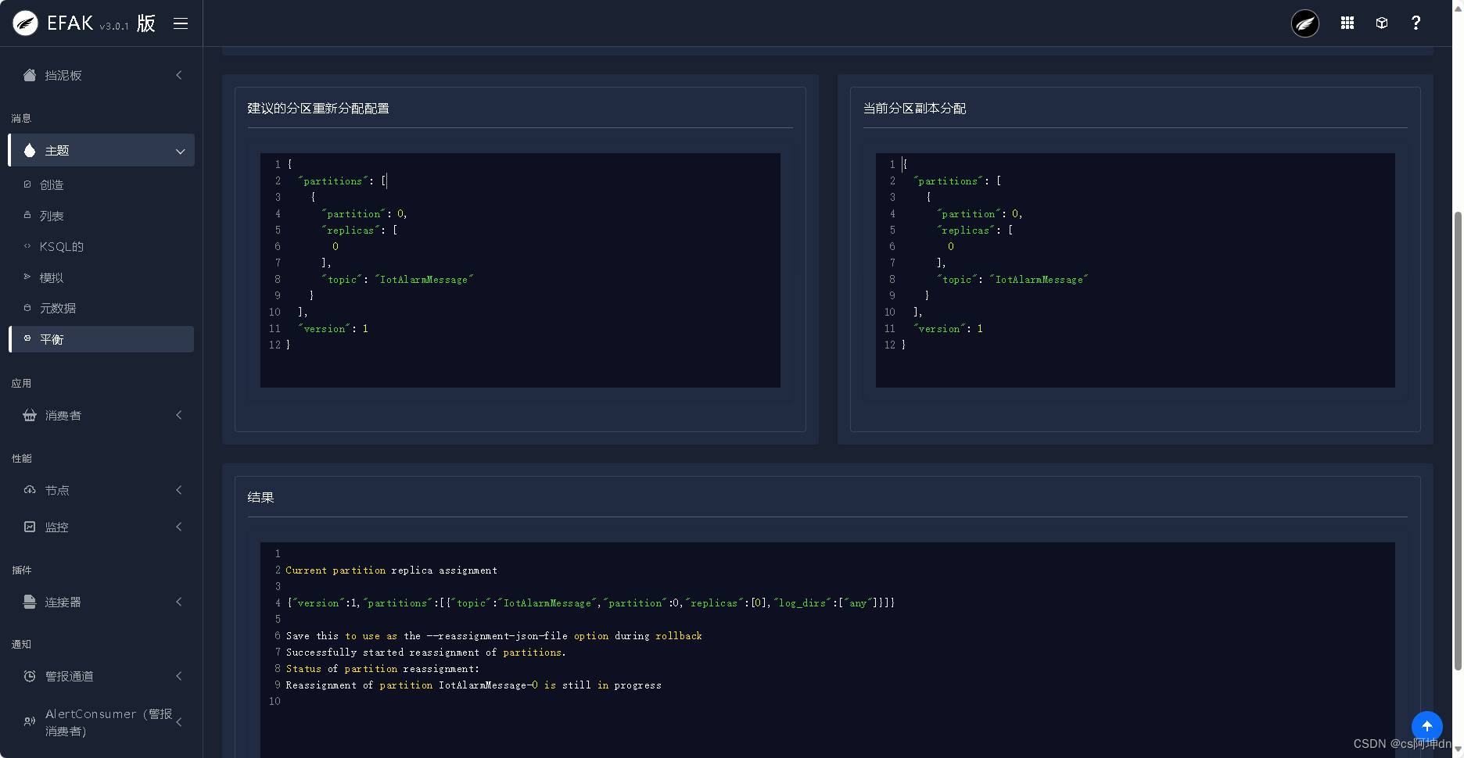The height and width of the screenshot is (758, 1464).
Task: Expand the 消费者 consumers section
Action: (178, 415)
